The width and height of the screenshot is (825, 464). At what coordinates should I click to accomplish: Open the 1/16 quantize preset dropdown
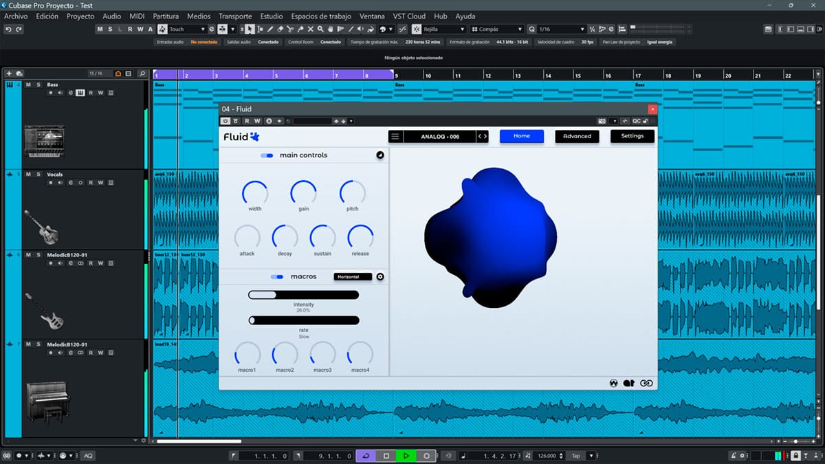pos(562,29)
